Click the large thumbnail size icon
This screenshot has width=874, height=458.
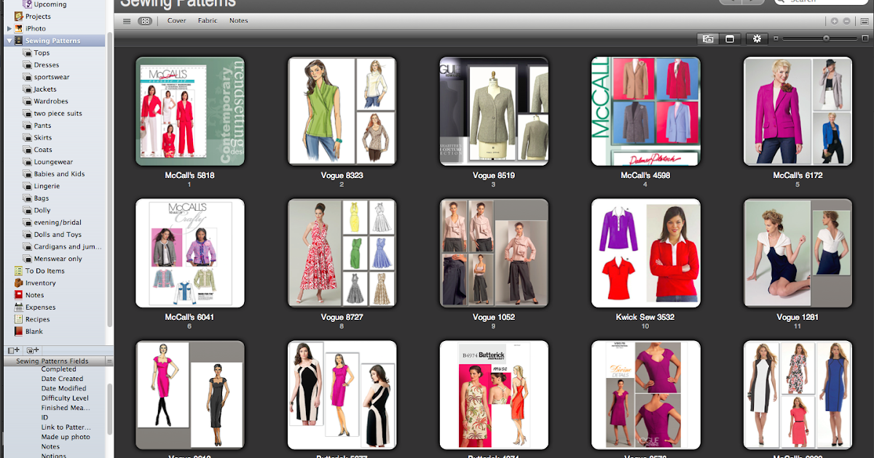864,39
